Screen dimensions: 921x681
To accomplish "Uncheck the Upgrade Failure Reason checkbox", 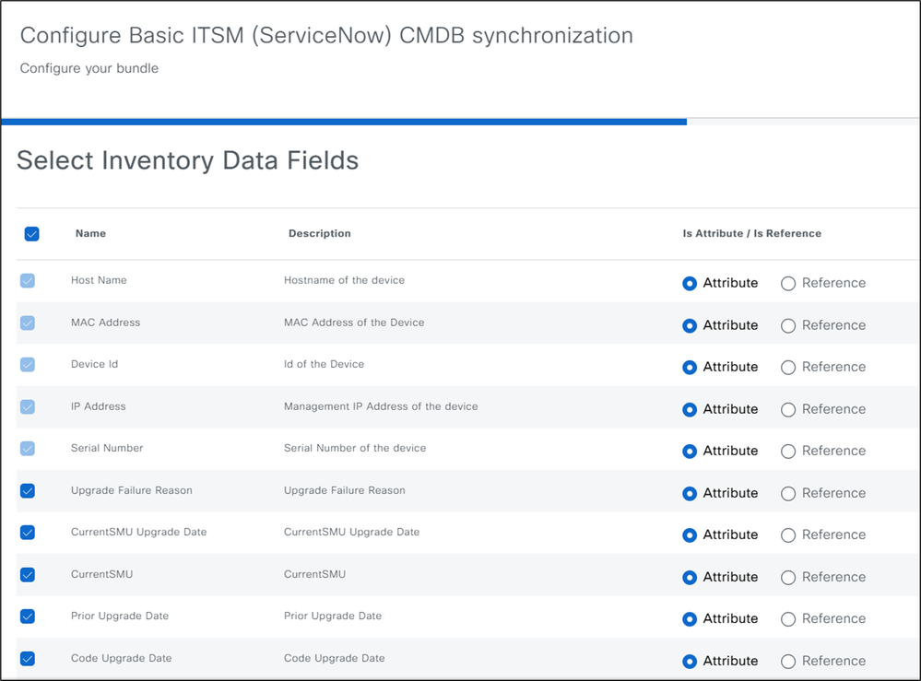I will coord(28,491).
